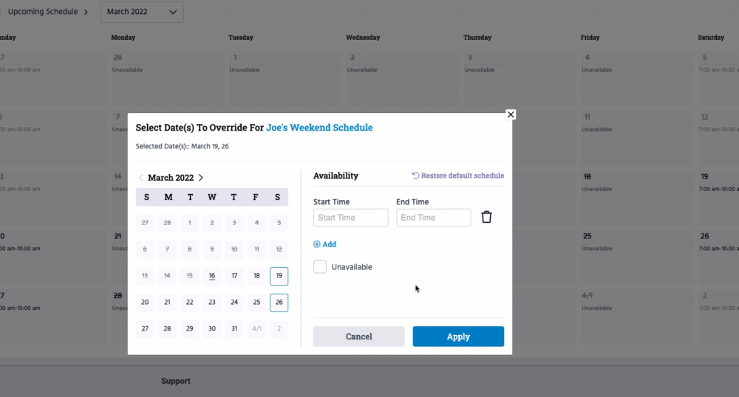Screen dimensions: 739x397
Task: Delete the time slot with trash icon
Action: [486, 217]
